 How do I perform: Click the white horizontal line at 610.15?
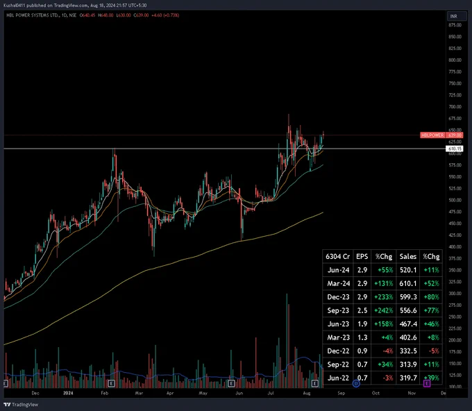tap(224, 149)
